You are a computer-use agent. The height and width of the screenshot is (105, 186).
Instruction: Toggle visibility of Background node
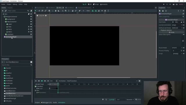(31, 19)
